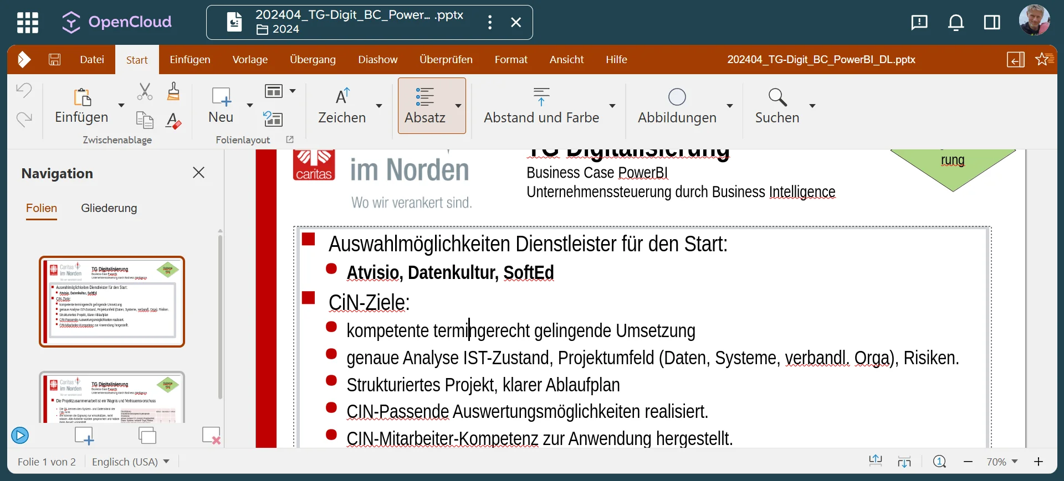Click the slide properties icon under layout

click(273, 119)
